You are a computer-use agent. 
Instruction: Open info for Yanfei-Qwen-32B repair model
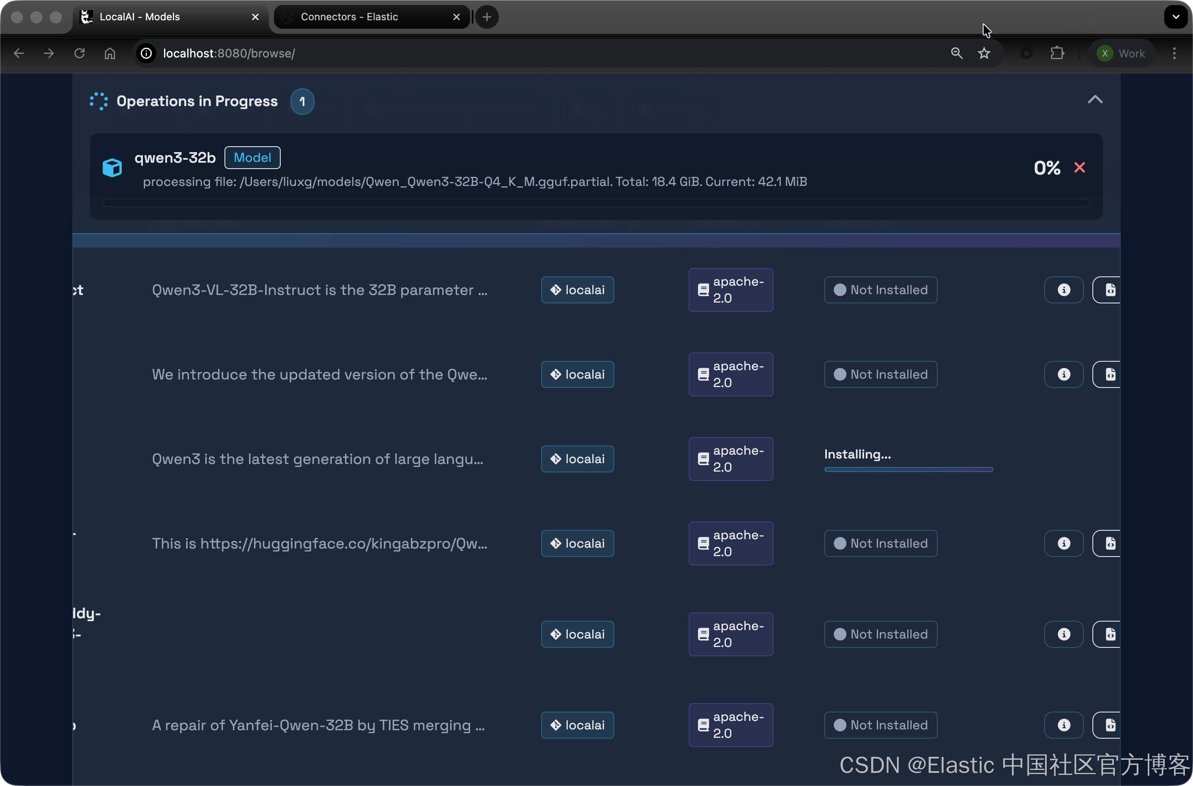[x=1064, y=725]
